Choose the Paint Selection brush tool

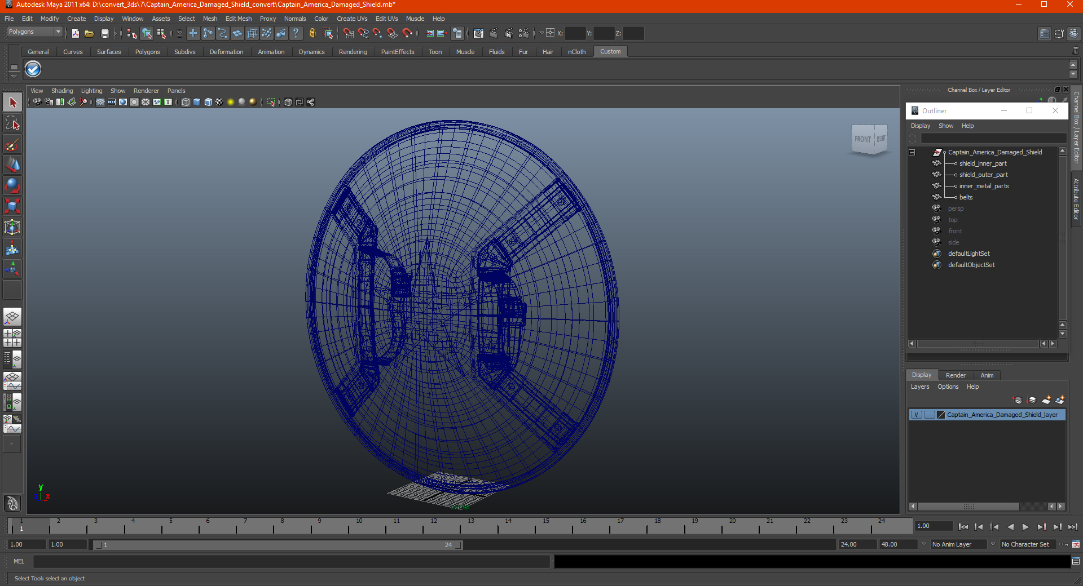coord(12,144)
